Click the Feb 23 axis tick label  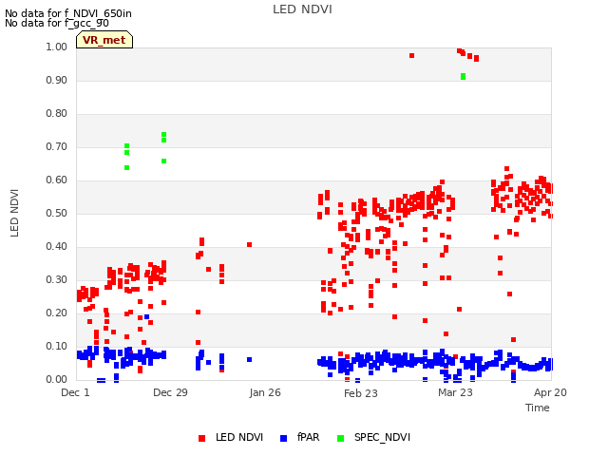(x=361, y=393)
